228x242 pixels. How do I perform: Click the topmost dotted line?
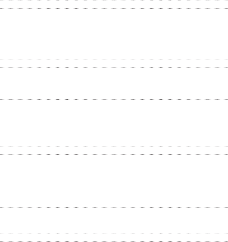114,0
